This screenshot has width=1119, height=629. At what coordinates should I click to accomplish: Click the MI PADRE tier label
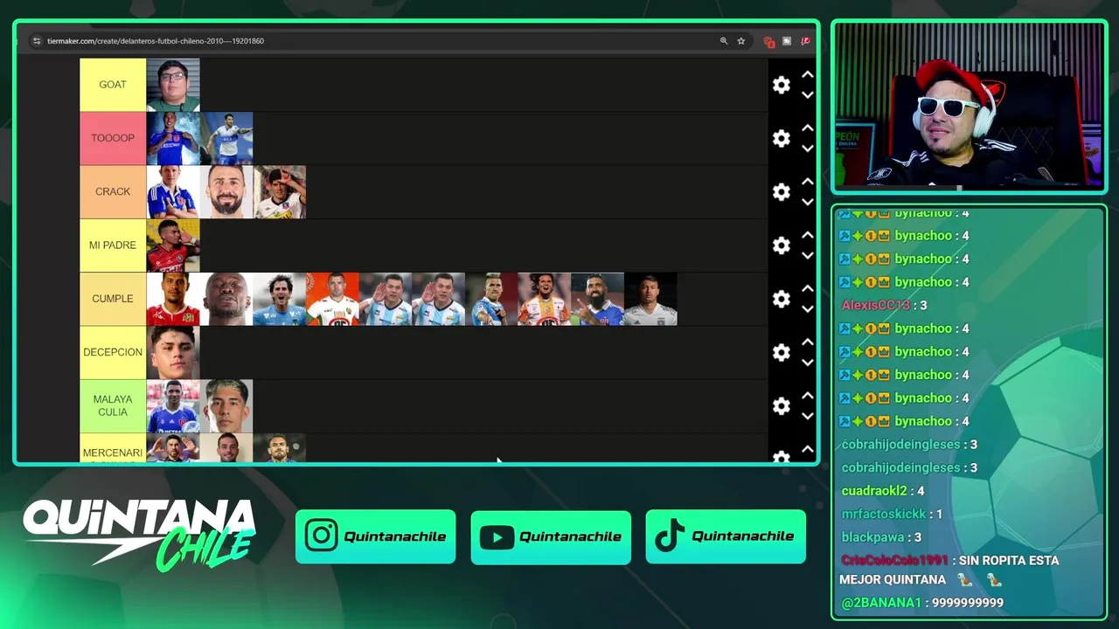(x=113, y=245)
